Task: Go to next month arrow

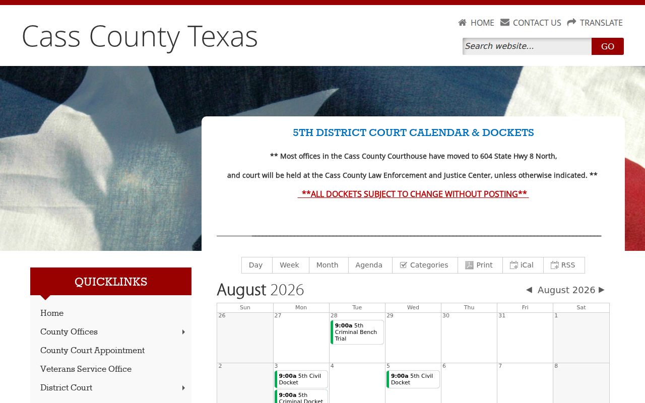Action: pyautogui.click(x=602, y=290)
